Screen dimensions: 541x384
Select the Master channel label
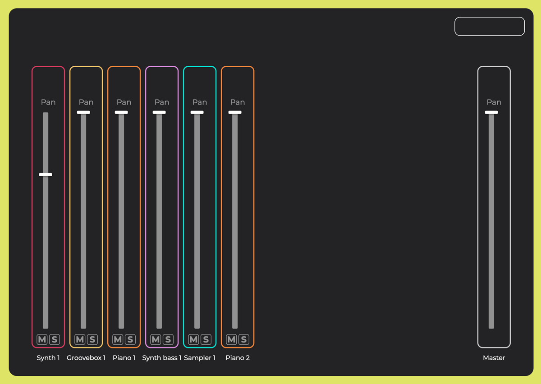click(x=494, y=358)
